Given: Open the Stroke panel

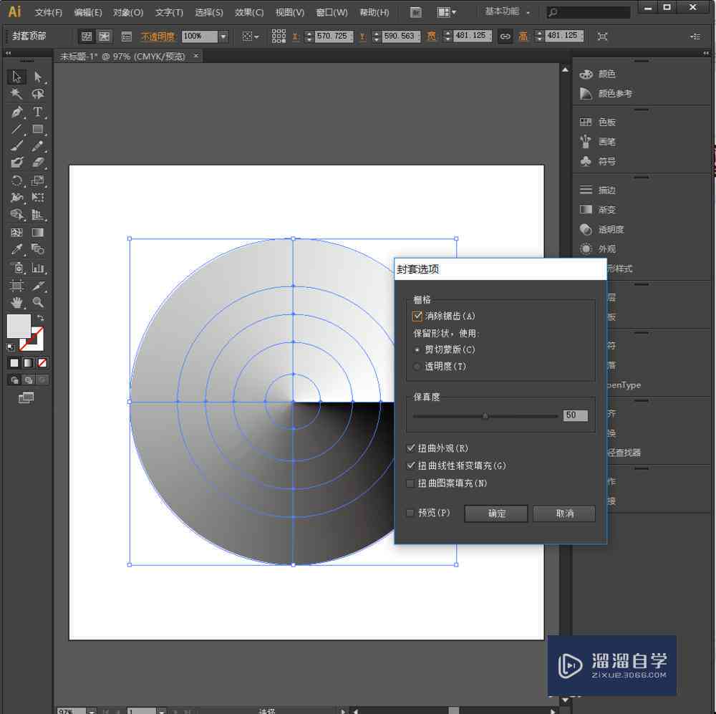Looking at the screenshot, I should 598,190.
